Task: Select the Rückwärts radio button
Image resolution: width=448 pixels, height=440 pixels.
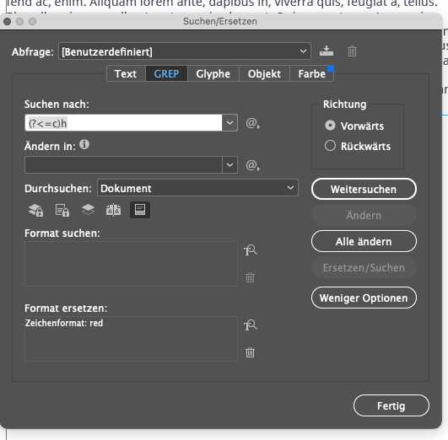Action: click(330, 146)
